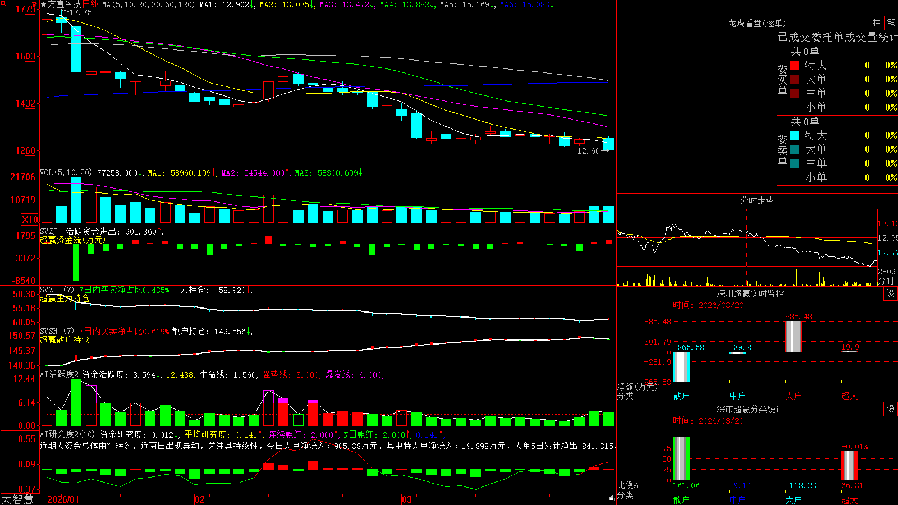898x505 pixels.
Task: Click the 中户 label in realtime monitor chart
Action: (x=737, y=396)
